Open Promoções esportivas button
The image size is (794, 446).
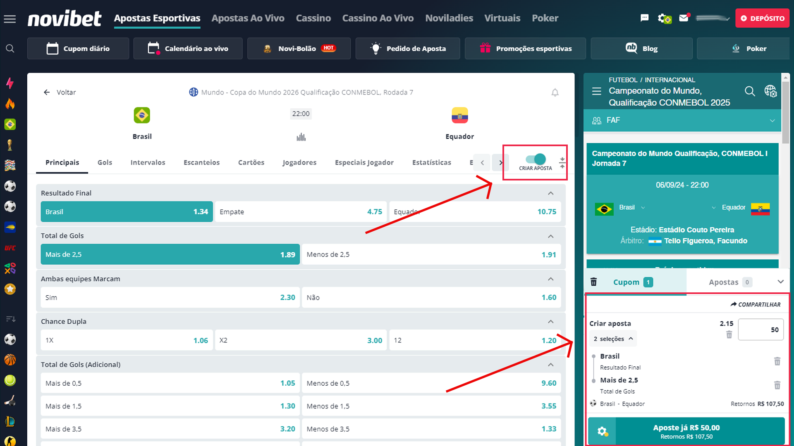tap(525, 49)
